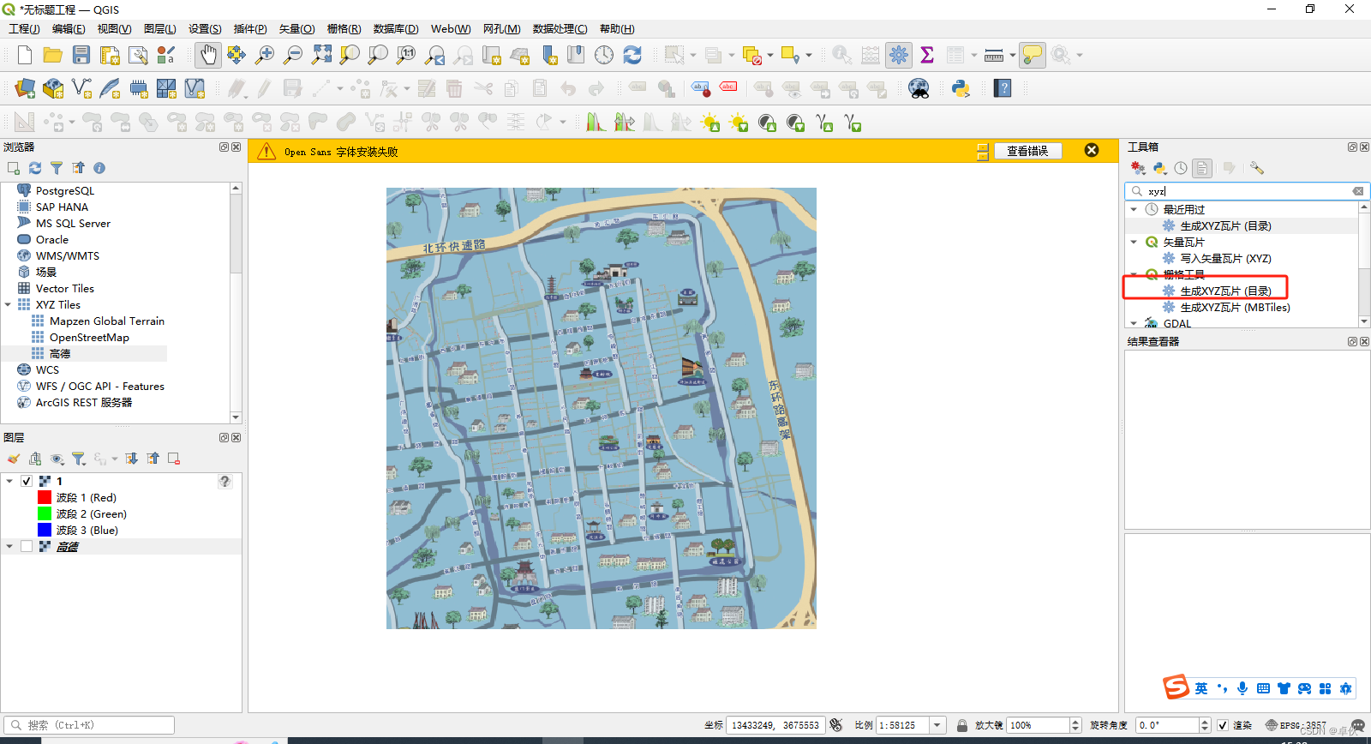The height and width of the screenshot is (744, 1371).
Task: Collapse the 矢量瓦片 toolbox group
Action: 1135,243
